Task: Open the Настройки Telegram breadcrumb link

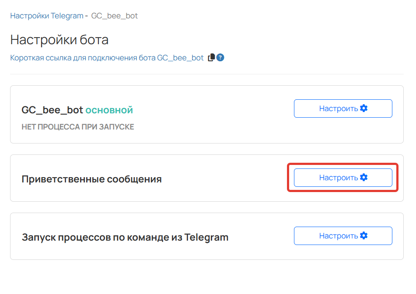Action: point(47,16)
